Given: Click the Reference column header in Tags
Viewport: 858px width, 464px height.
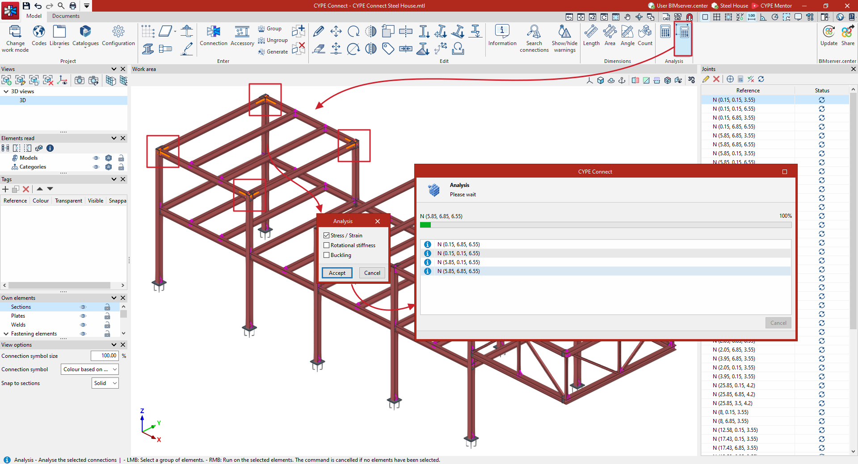Looking at the screenshot, I should tap(15, 201).
